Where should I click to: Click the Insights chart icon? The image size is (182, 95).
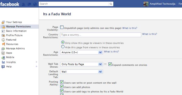click(x=3, y=62)
